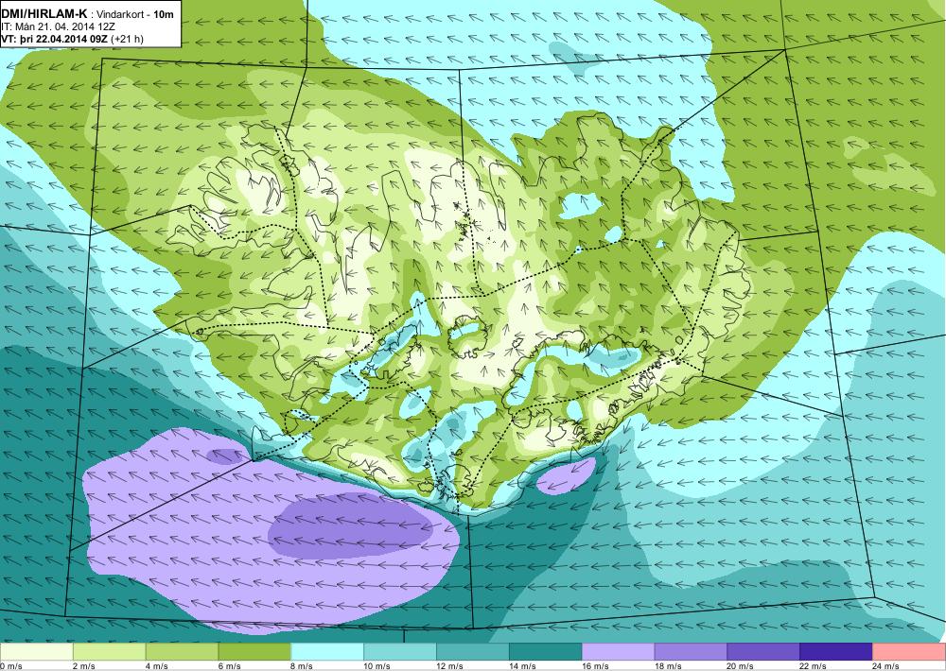946x671 pixels.
Task: Pick the lavender 16–18 m/s legend swatch
Action: tap(619, 652)
